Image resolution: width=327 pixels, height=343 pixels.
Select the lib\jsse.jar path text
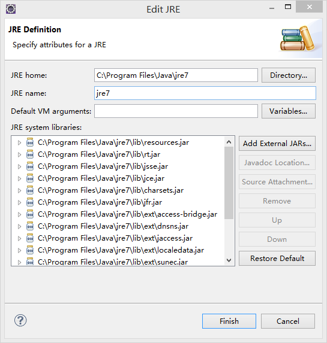click(103, 166)
